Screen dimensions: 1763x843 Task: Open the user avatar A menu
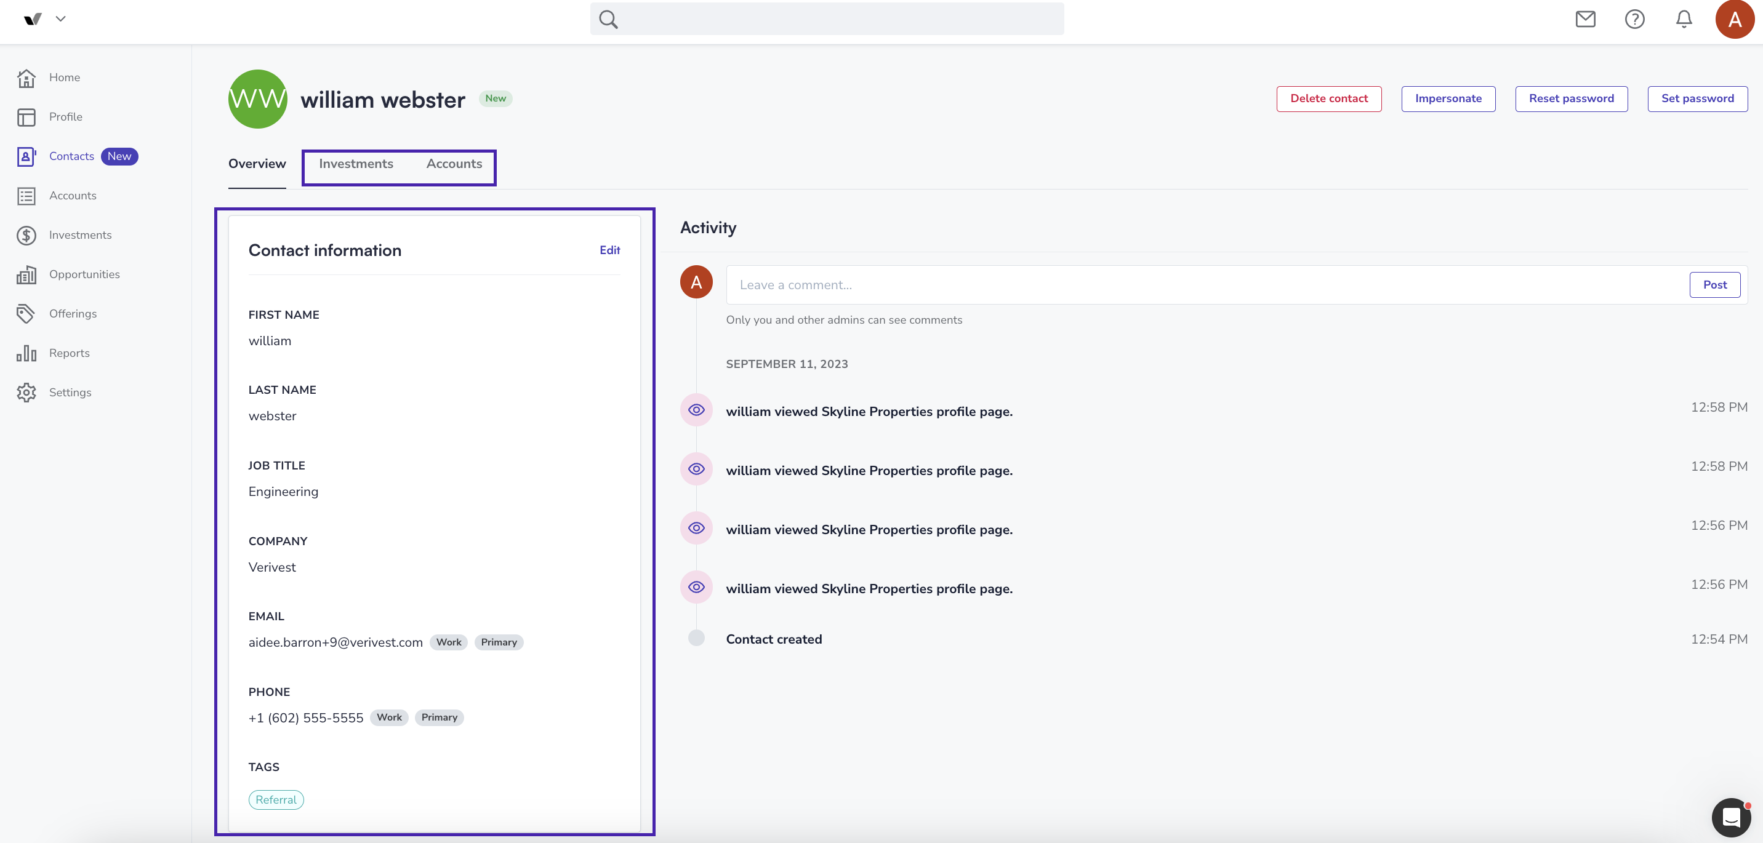pos(1734,19)
